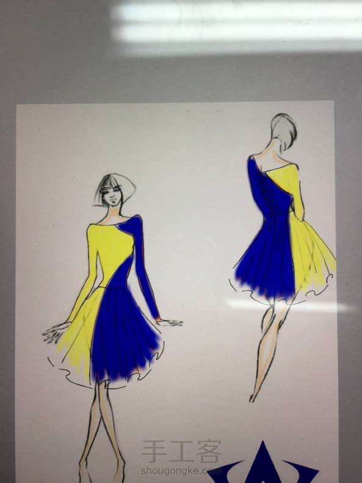Click the shougongke.com watermark link
362x483 pixels.
pos(181,471)
